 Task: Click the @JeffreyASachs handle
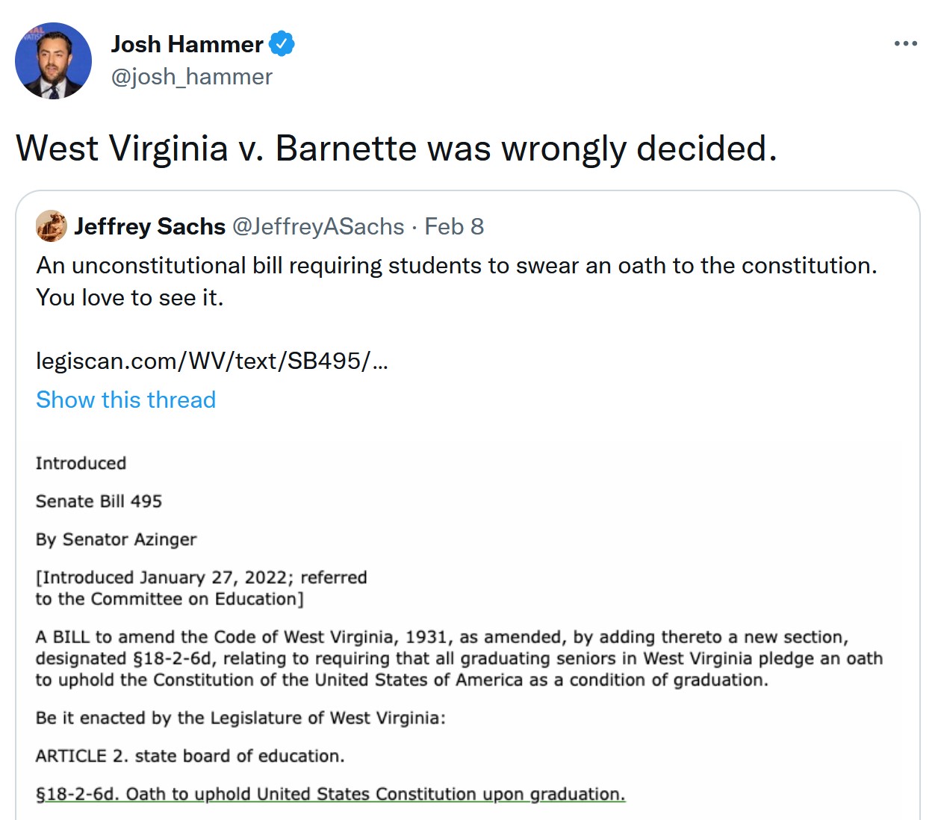(x=318, y=226)
